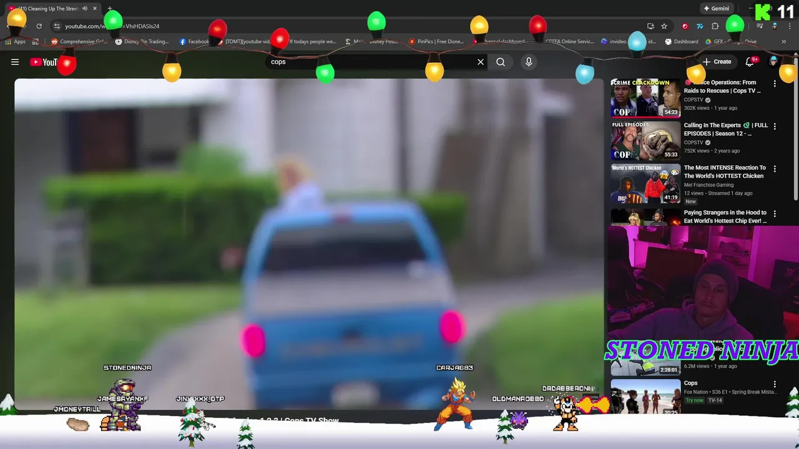Click the Create button in YouTube

(x=717, y=62)
